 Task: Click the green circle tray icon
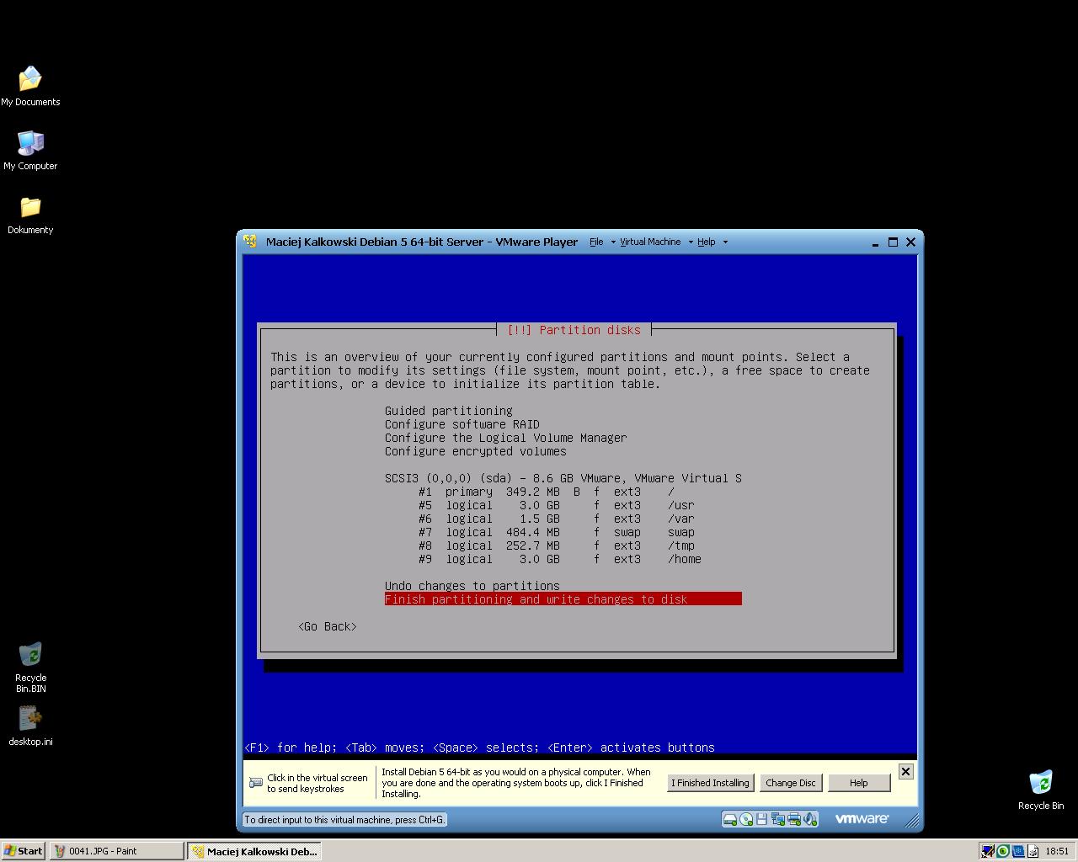[1003, 851]
